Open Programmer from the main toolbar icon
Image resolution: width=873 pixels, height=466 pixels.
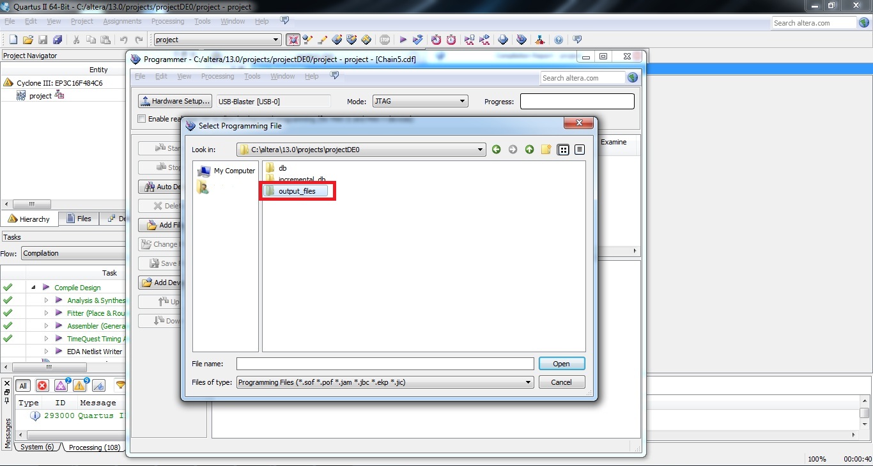coord(521,40)
